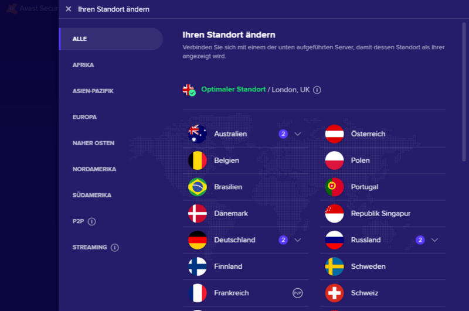Click the Australia flag icon
Viewport: 469px width, 311px height.
pyautogui.click(x=198, y=134)
